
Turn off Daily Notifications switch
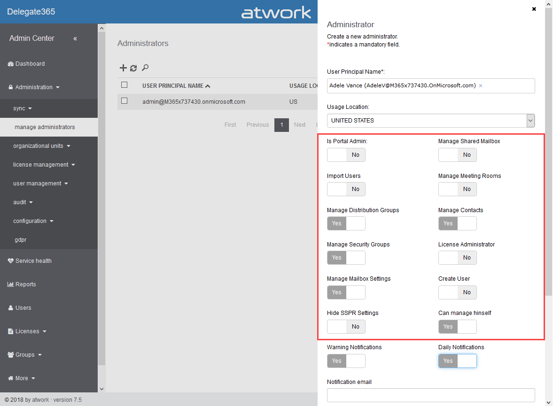(458, 360)
